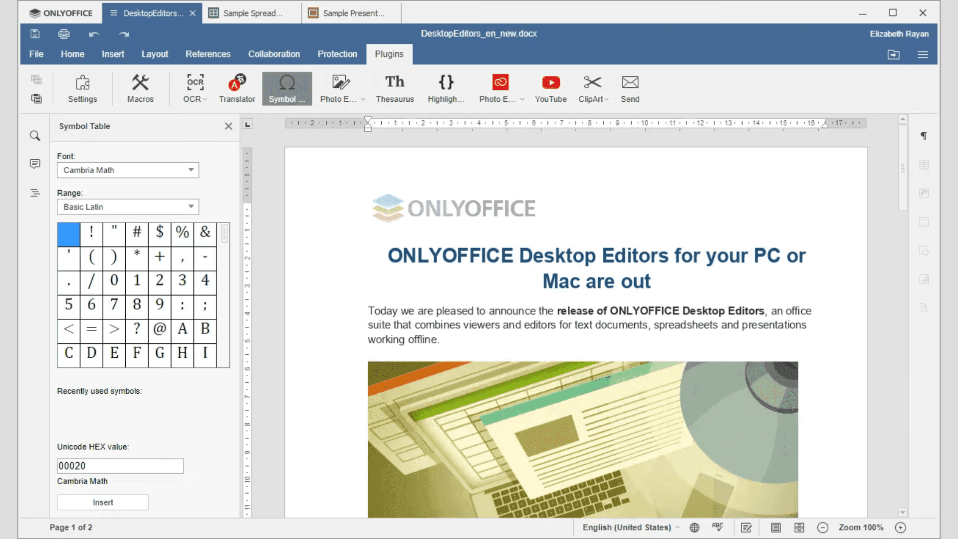The image size is (958, 539).
Task: Toggle spell checking in status bar
Action: click(718, 528)
